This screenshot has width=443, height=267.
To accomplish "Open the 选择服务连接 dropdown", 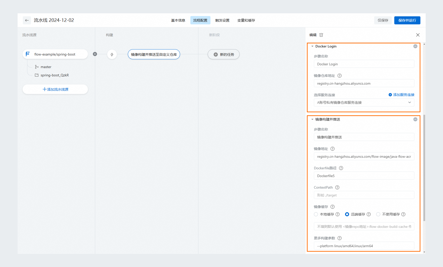I will pyautogui.click(x=364, y=102).
